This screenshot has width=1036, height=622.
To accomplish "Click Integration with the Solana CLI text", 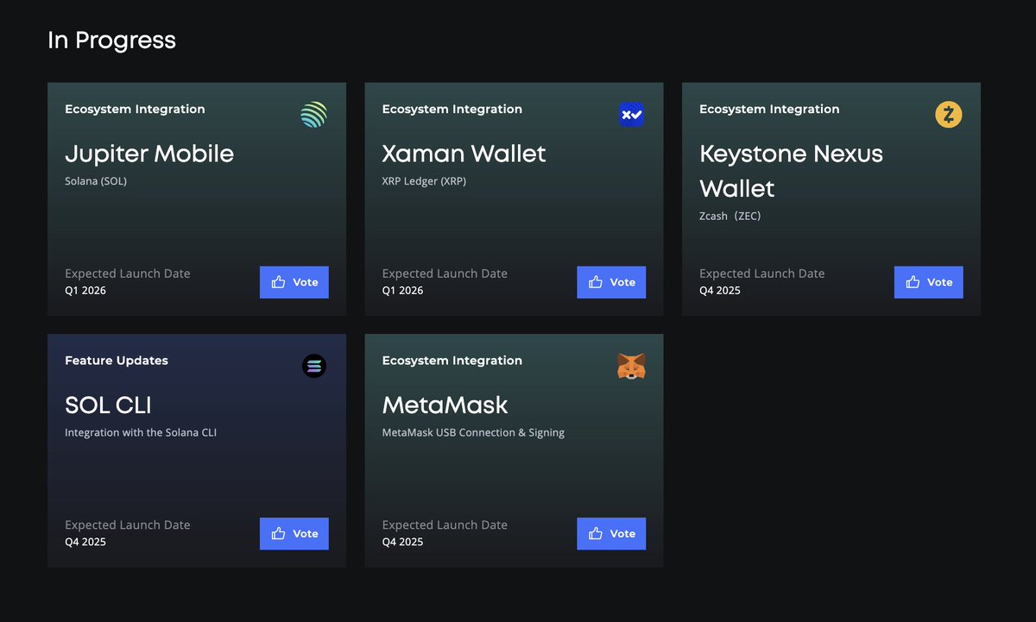I will click(141, 432).
